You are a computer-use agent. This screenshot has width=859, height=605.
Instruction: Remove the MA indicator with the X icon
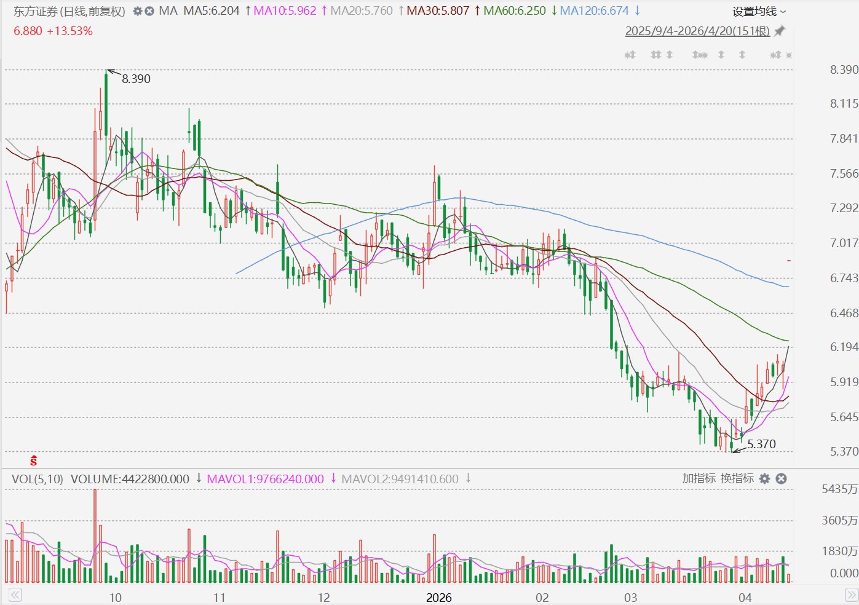pos(149,11)
